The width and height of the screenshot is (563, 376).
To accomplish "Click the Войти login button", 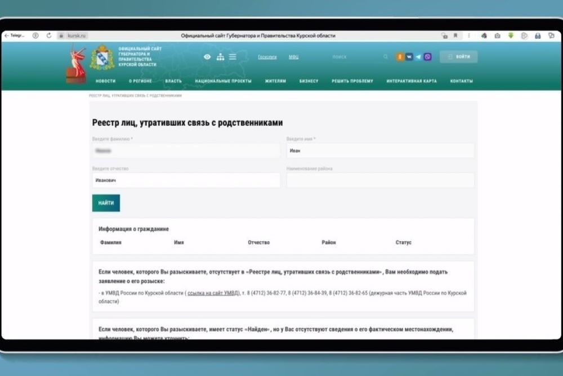I will pos(459,57).
